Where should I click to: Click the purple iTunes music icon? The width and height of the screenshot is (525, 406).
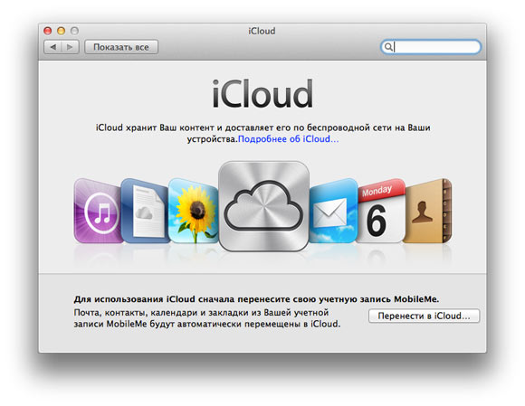[x=97, y=211]
